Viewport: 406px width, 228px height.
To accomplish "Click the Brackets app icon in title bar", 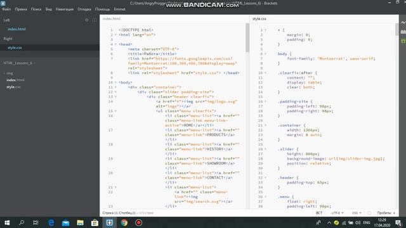I will [3, 3].
